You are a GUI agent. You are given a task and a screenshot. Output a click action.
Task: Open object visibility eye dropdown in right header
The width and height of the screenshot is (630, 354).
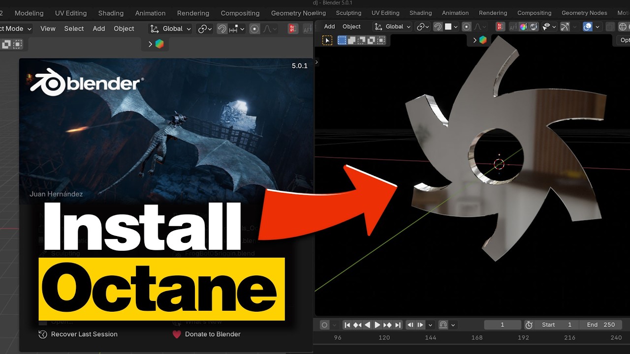(548, 27)
